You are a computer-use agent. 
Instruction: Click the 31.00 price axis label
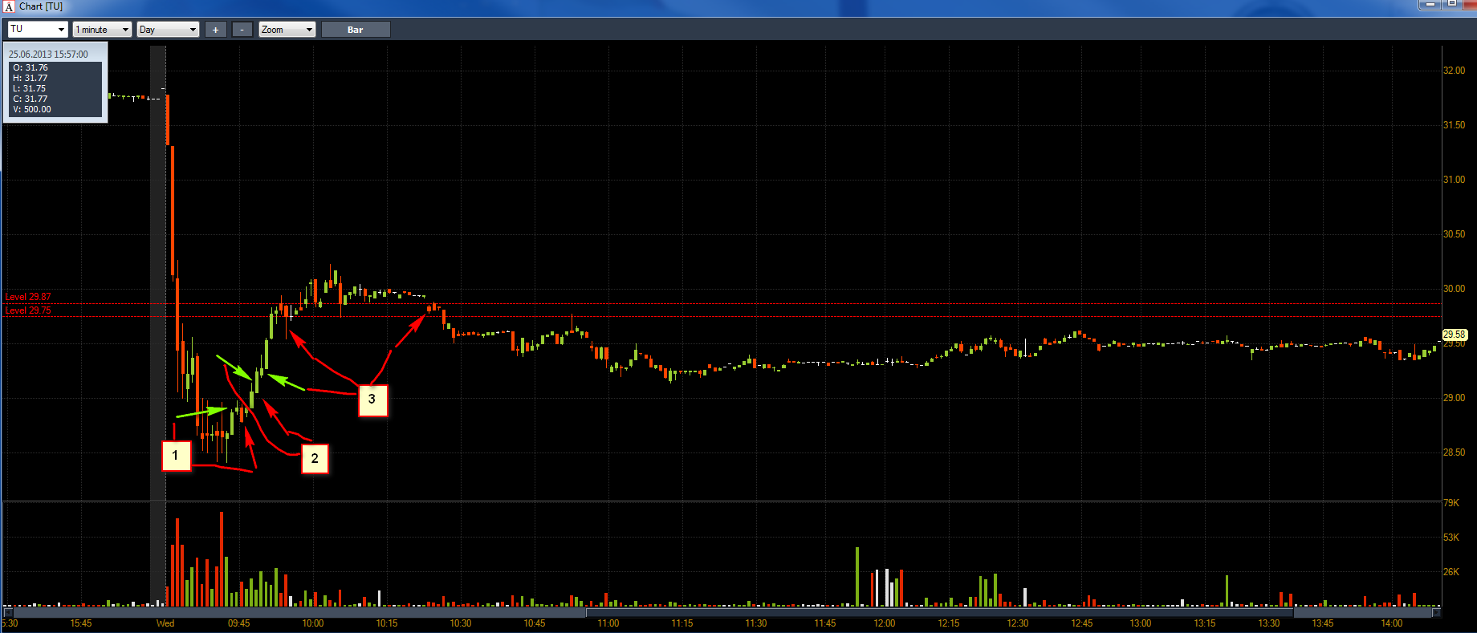point(1454,180)
